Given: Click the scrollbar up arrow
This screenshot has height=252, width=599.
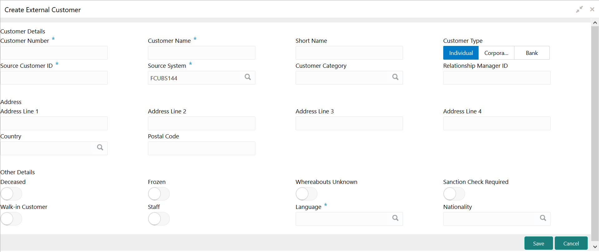Looking at the screenshot, I should point(595,22).
